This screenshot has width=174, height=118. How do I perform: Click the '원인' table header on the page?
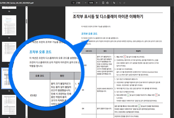105,51
